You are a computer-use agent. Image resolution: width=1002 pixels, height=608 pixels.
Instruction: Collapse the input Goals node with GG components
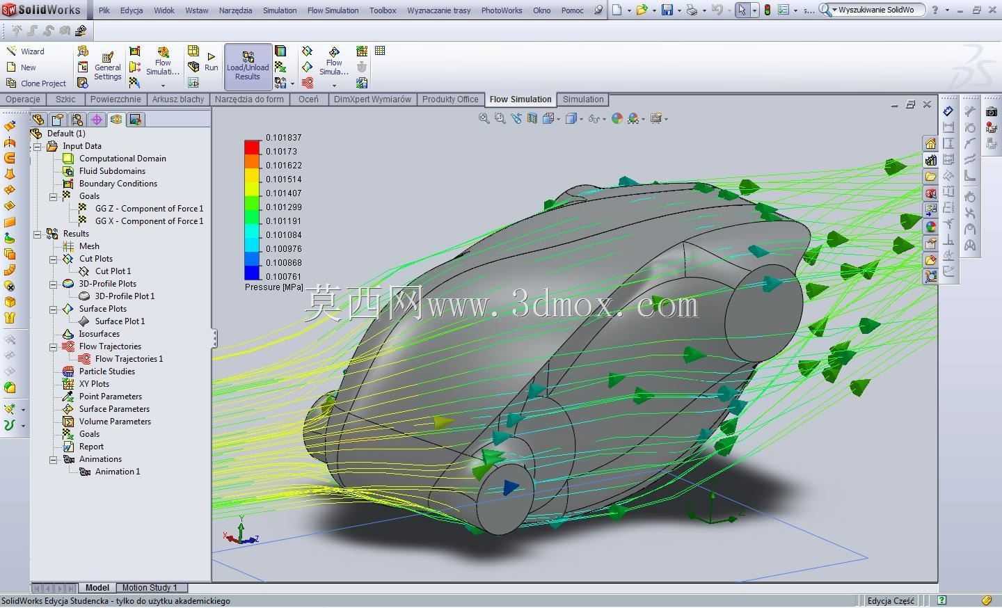(x=53, y=196)
